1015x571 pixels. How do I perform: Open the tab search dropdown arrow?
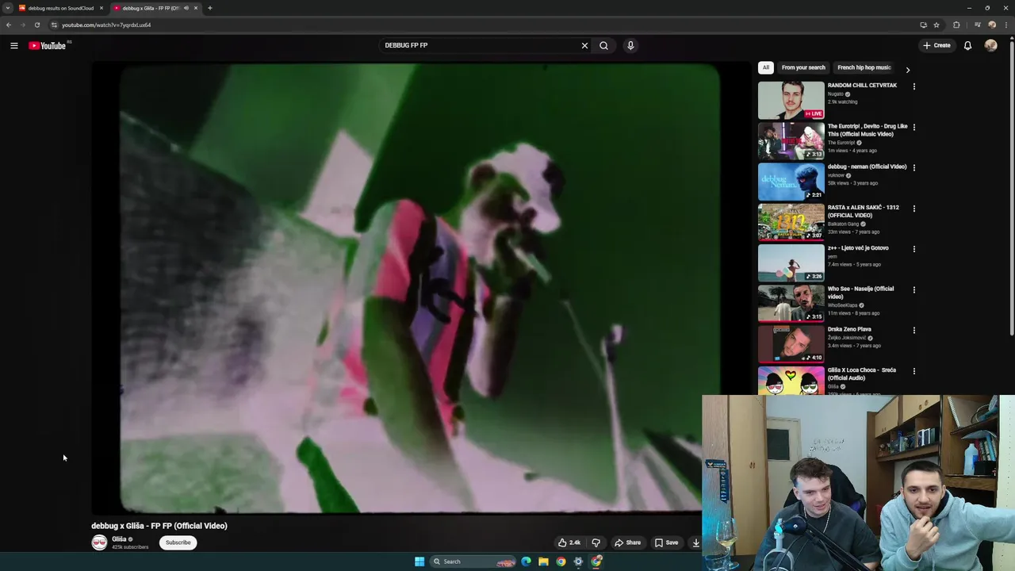click(x=7, y=8)
